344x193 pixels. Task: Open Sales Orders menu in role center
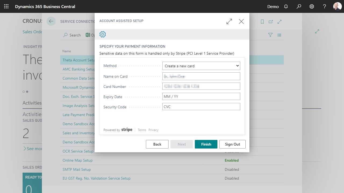click(x=32, y=32)
